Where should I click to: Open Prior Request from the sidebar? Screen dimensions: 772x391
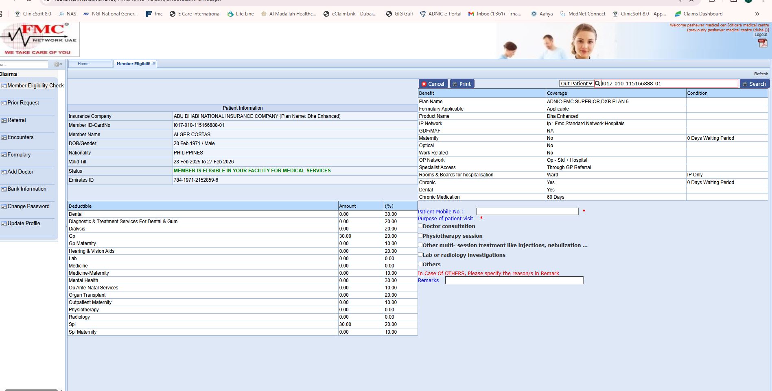point(23,103)
